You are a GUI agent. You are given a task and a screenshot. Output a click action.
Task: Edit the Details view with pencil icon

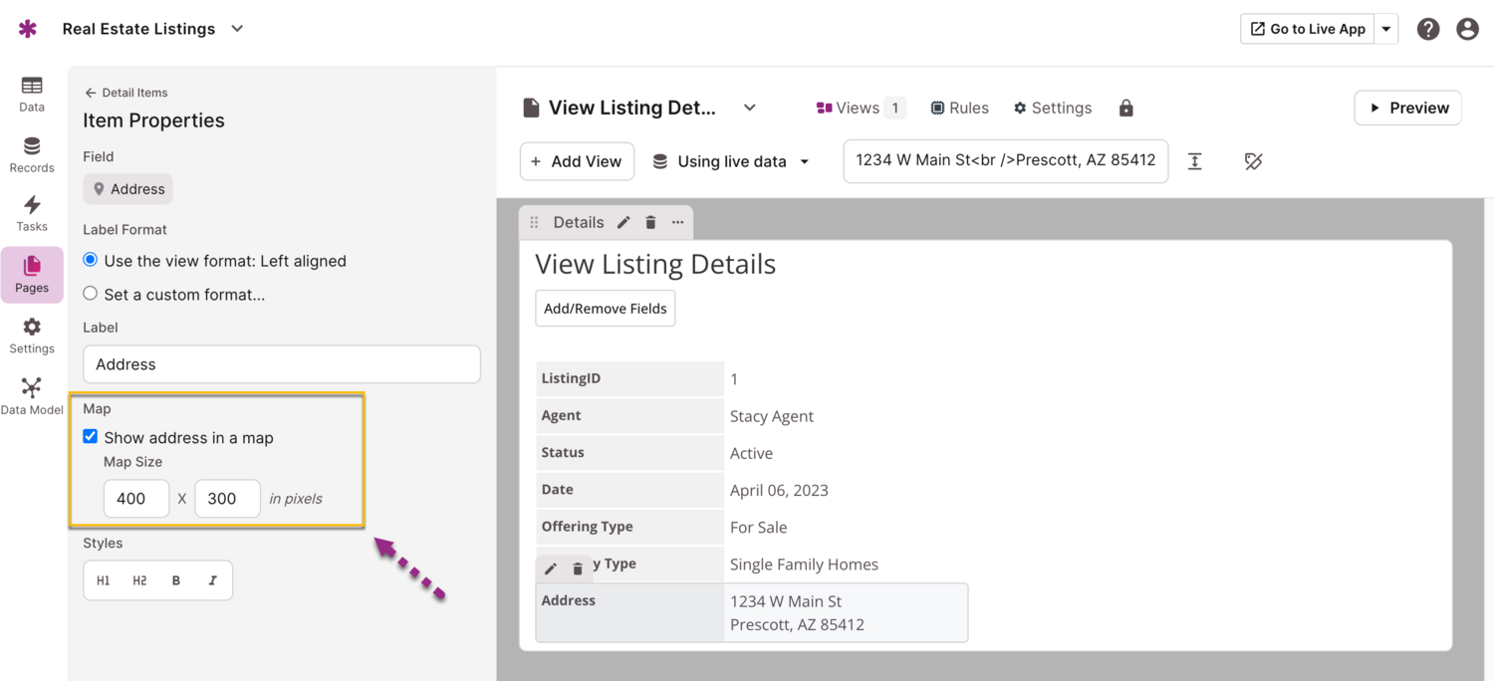(623, 222)
